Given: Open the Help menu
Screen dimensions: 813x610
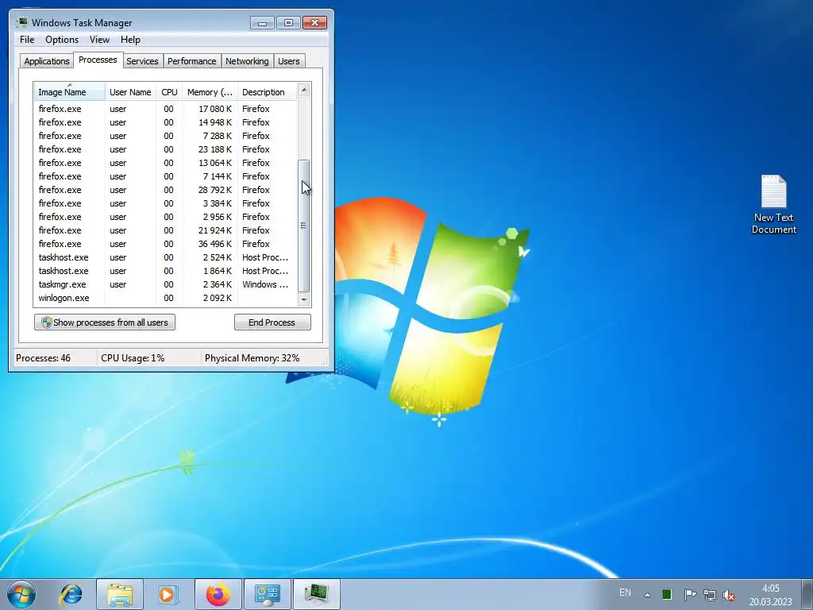Looking at the screenshot, I should click(130, 40).
